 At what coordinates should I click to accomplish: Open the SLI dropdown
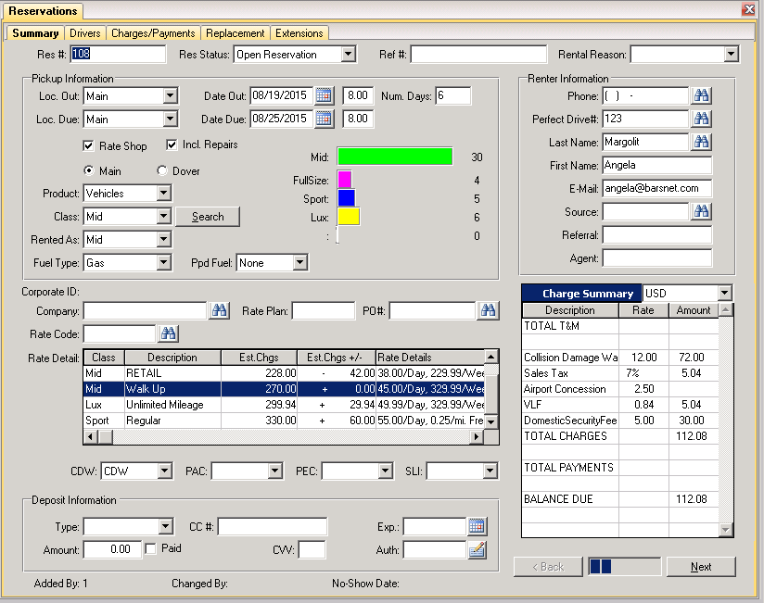490,471
